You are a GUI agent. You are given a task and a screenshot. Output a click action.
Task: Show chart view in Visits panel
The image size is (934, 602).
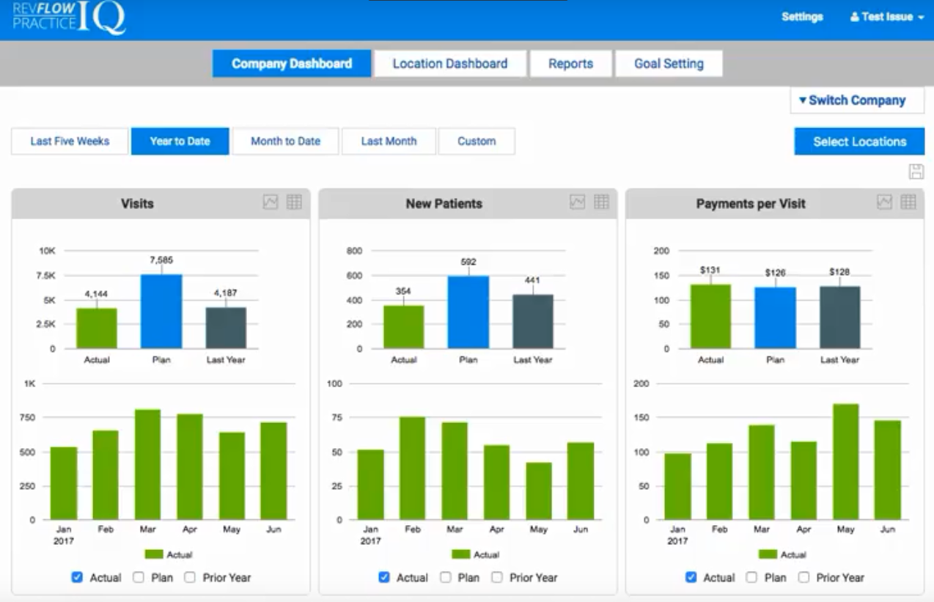pyautogui.click(x=271, y=202)
